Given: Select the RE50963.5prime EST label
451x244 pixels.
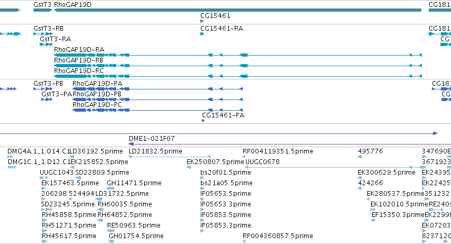Looking at the screenshot, I should tap(134, 226).
